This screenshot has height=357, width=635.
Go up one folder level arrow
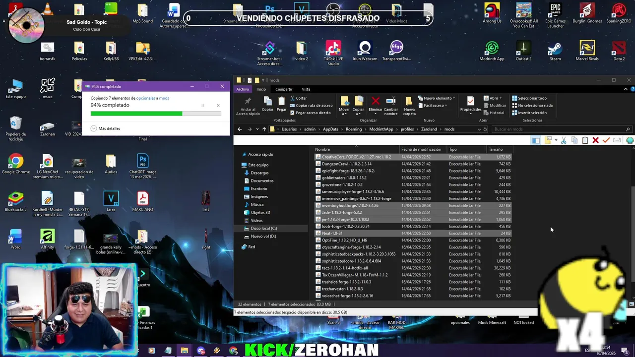(x=264, y=129)
